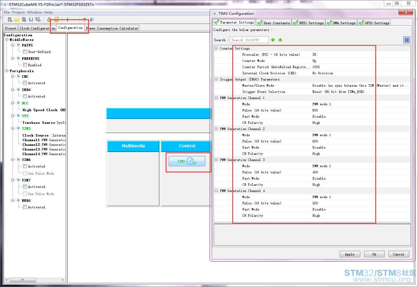Check the WWDG Activated checkbox
Image resolution: width=418 pixels, height=287 pixels.
click(x=25, y=207)
